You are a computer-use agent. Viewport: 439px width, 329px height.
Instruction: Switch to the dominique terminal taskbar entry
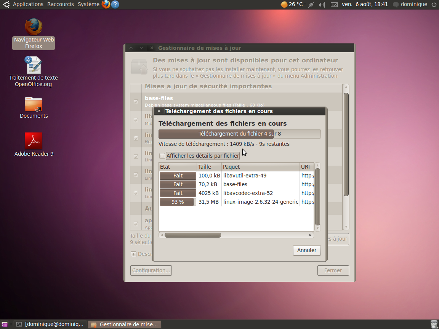[x=50, y=324]
